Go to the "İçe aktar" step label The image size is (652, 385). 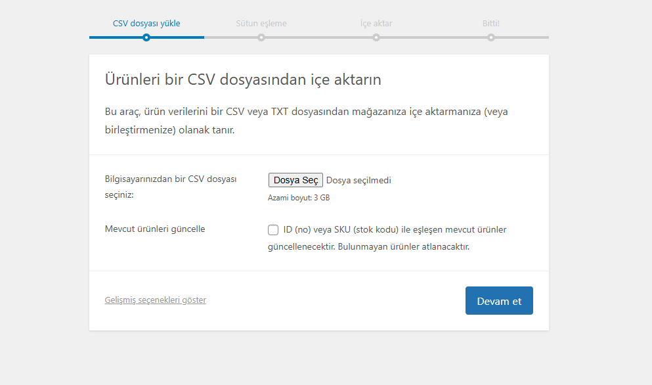[376, 23]
